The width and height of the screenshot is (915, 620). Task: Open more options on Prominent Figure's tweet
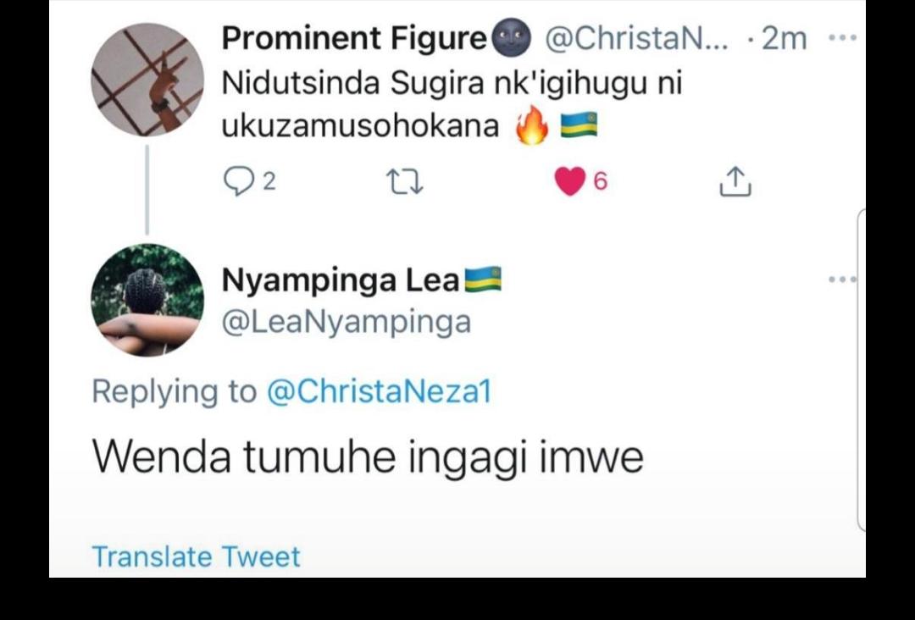(x=842, y=38)
